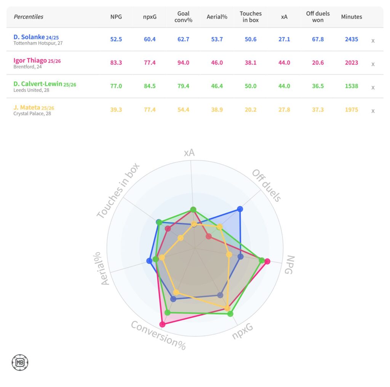Remove Igor Thiago row with x icon
390x387 pixels.
coord(373,64)
